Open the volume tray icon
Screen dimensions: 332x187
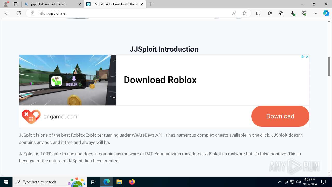(x=299, y=182)
